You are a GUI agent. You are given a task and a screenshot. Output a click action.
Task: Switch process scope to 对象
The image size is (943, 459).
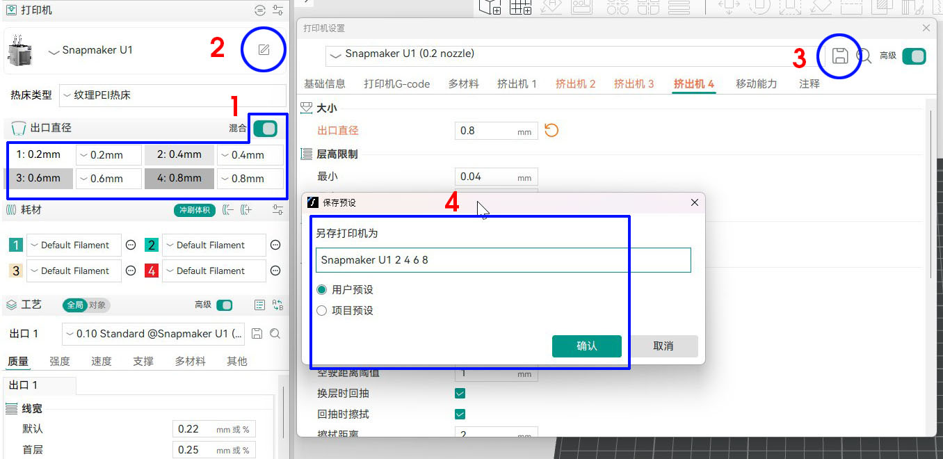pyautogui.click(x=98, y=305)
